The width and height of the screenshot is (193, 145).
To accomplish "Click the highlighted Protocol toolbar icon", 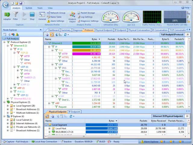I will tap(52, 35).
